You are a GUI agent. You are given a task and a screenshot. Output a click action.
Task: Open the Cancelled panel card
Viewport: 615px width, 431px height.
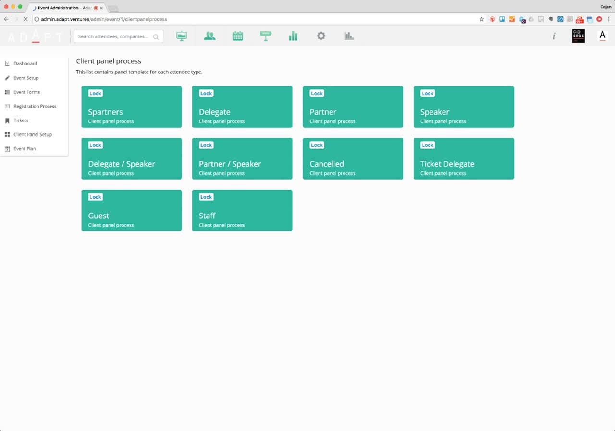click(x=353, y=159)
